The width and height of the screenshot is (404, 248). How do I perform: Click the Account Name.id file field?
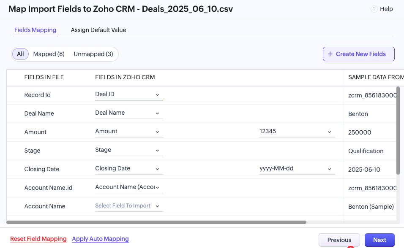[x=48, y=188]
